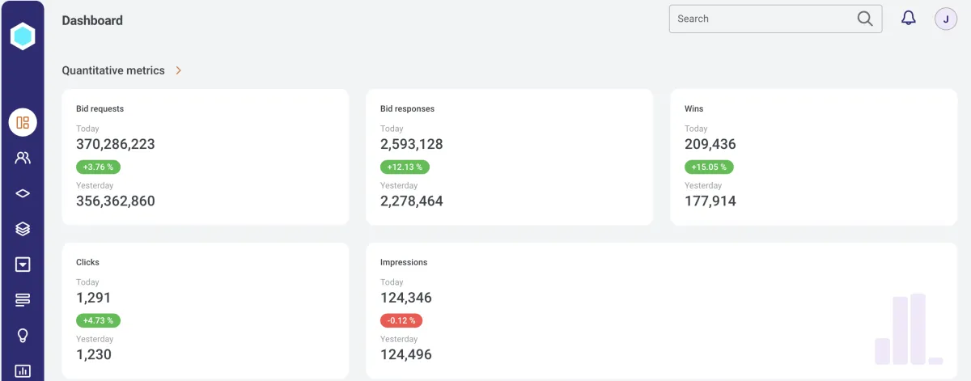Viewport: 971px width, 381px height.
Task: Select the Wins metric card title
Action: pos(693,108)
